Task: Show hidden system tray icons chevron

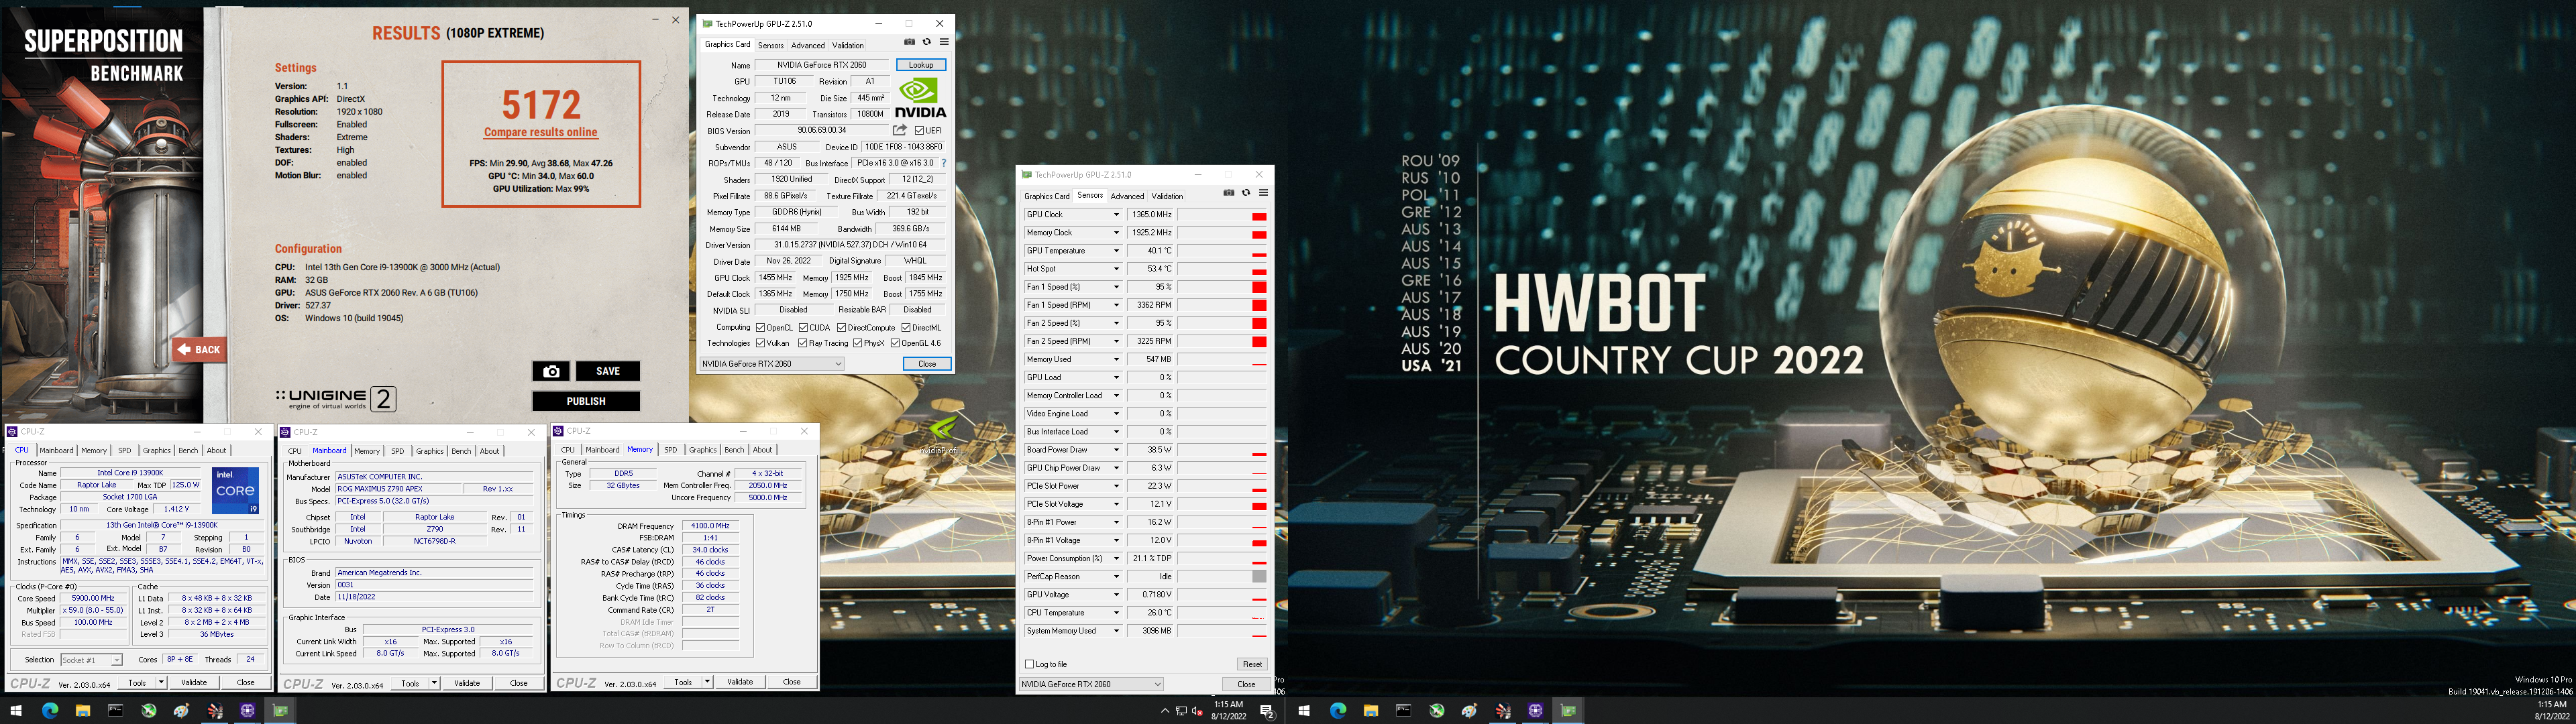Action: [1164, 711]
